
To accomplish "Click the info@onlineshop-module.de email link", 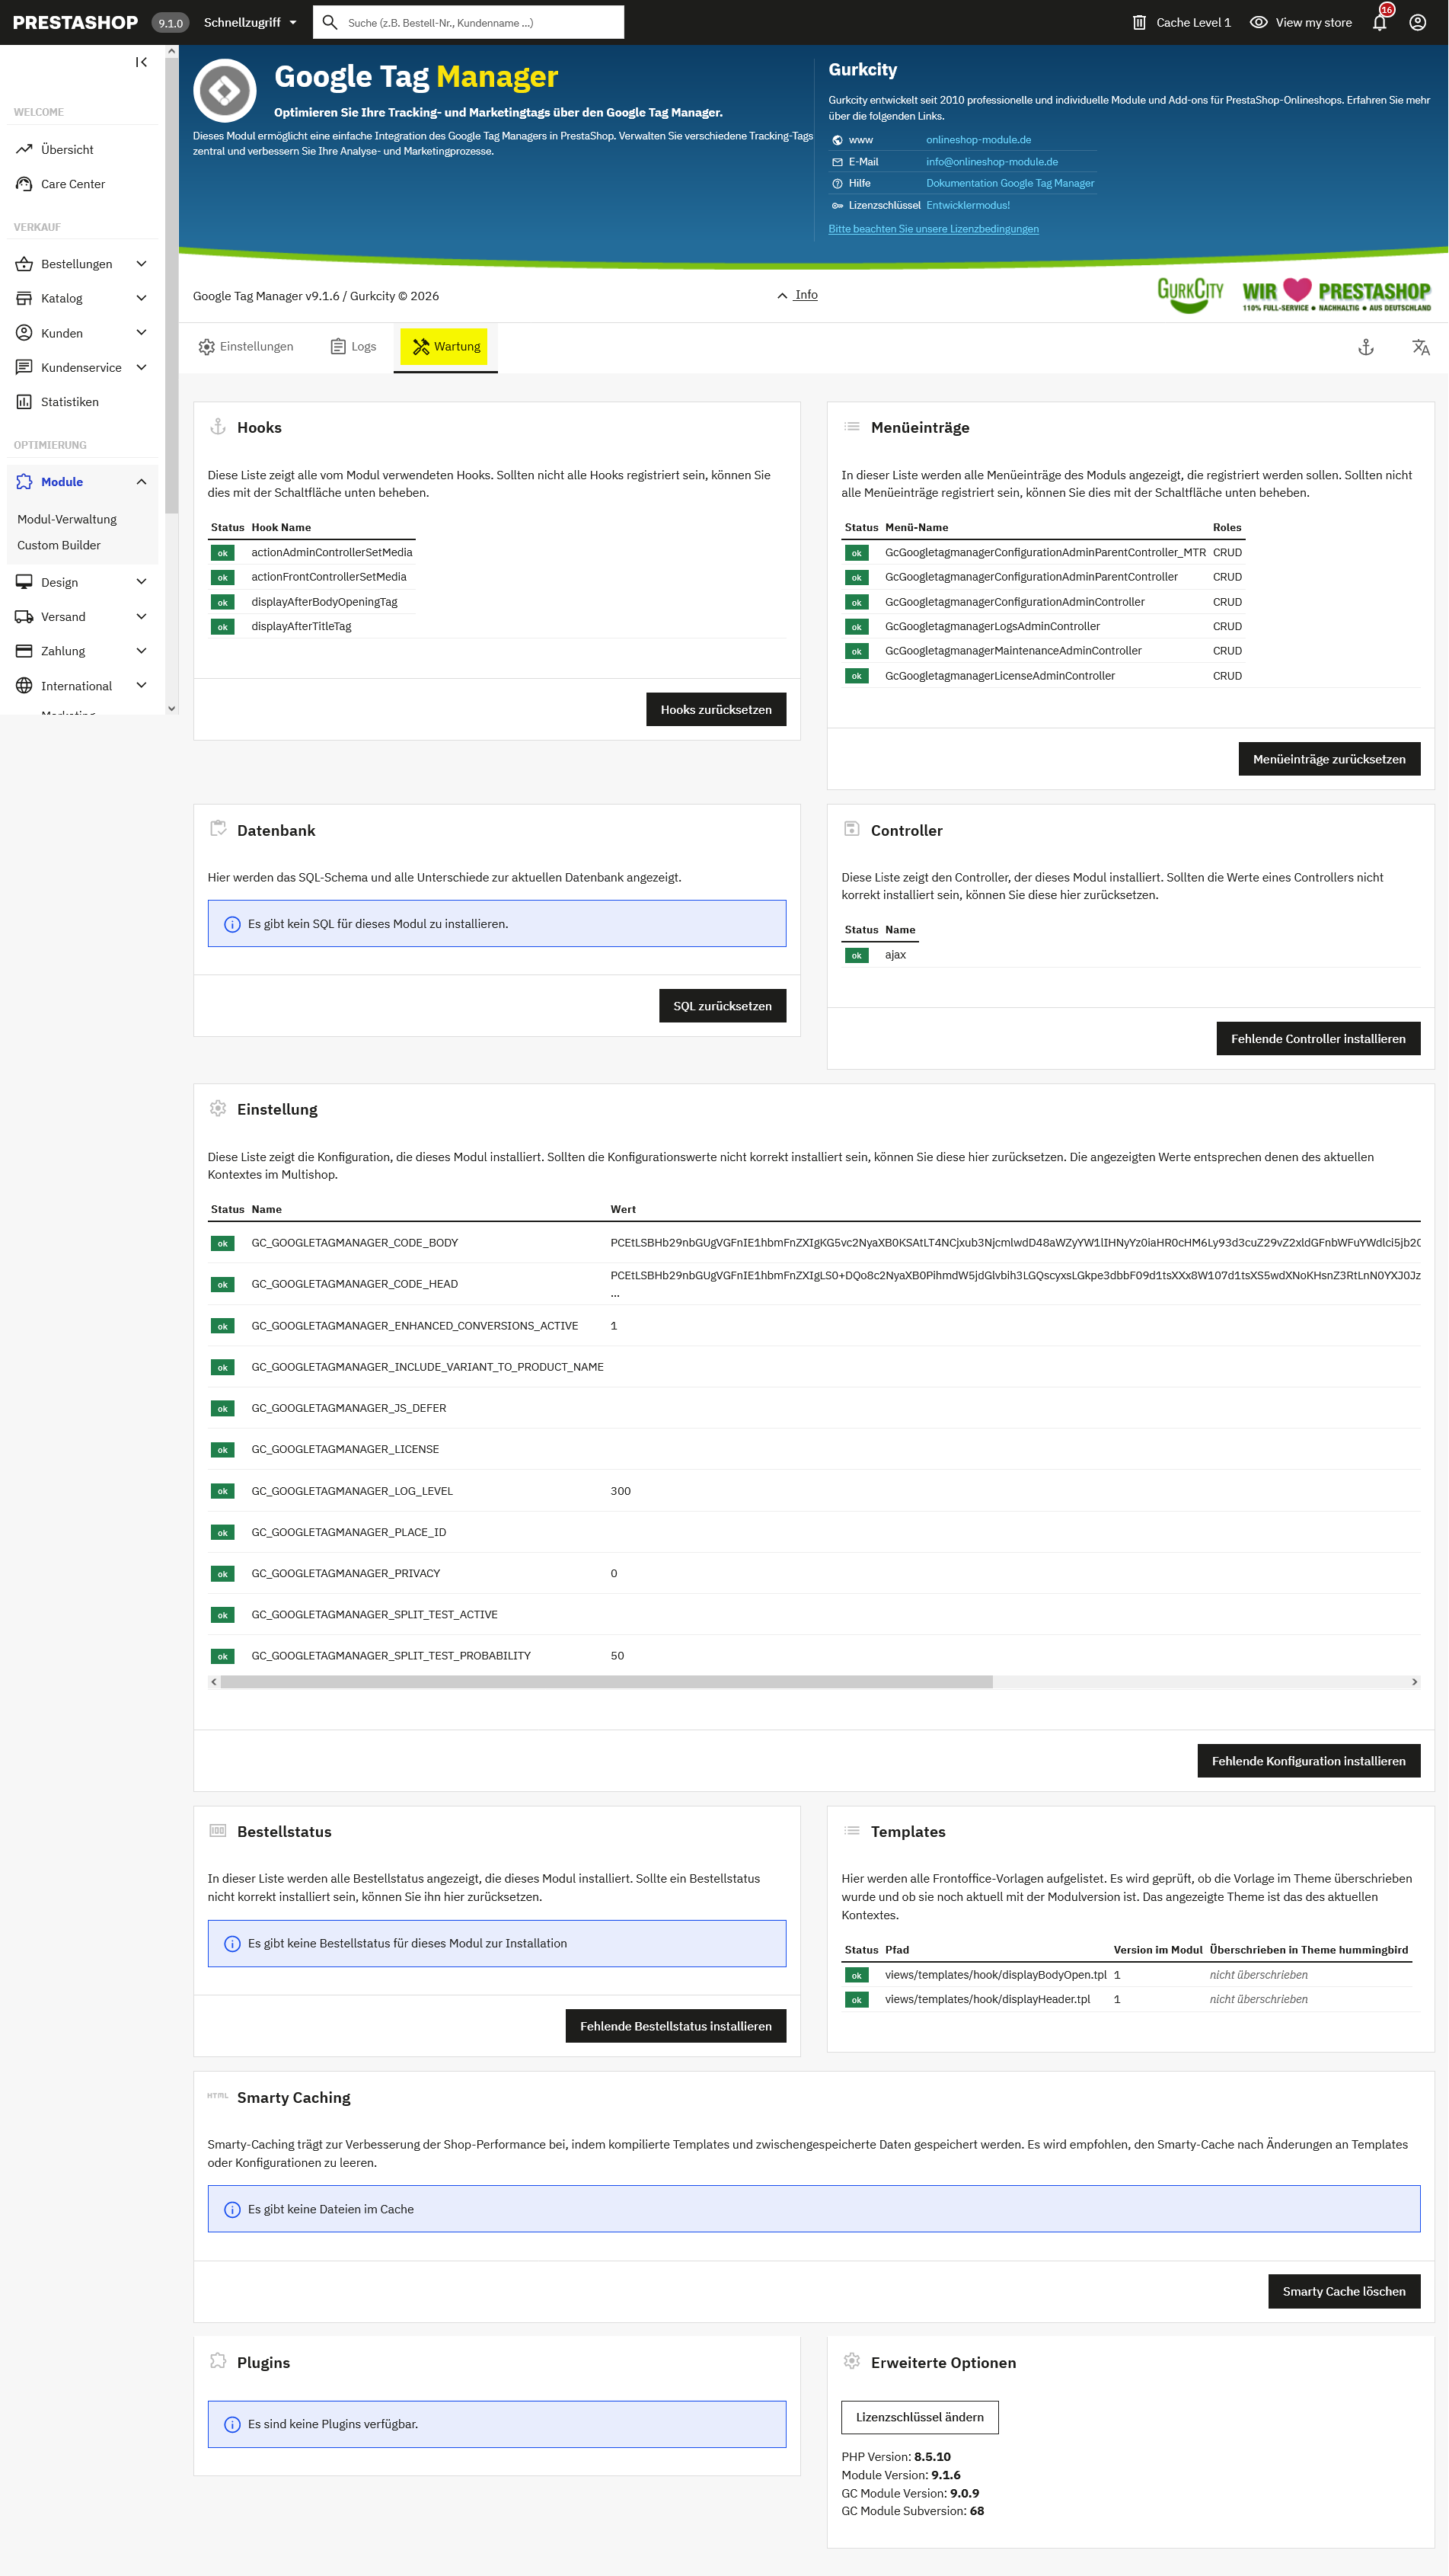I will pos(991,162).
